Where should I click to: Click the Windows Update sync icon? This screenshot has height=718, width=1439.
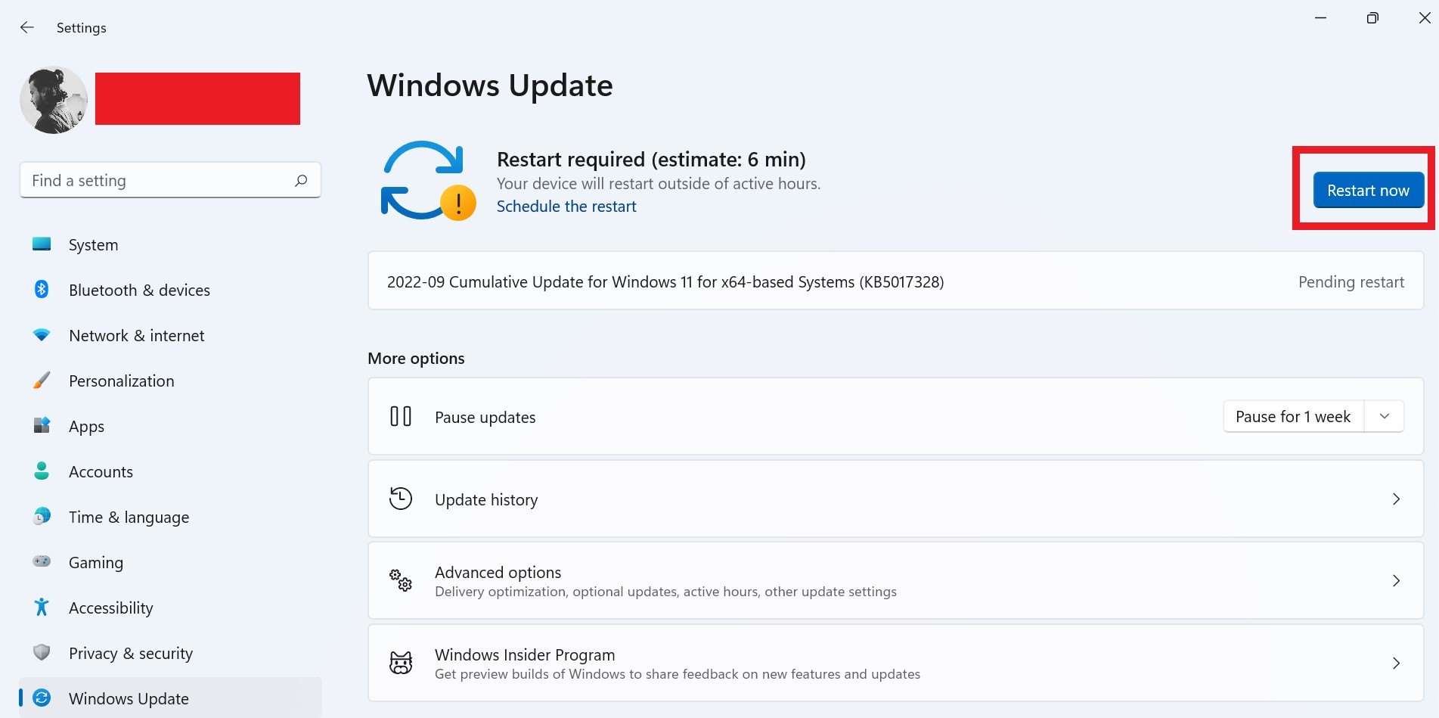click(x=41, y=698)
